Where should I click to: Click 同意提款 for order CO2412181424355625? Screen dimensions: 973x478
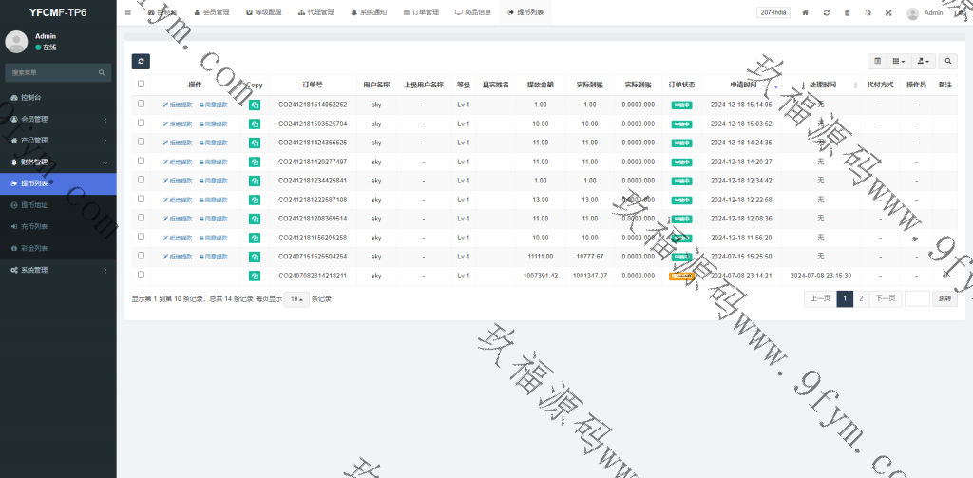pyautogui.click(x=214, y=143)
